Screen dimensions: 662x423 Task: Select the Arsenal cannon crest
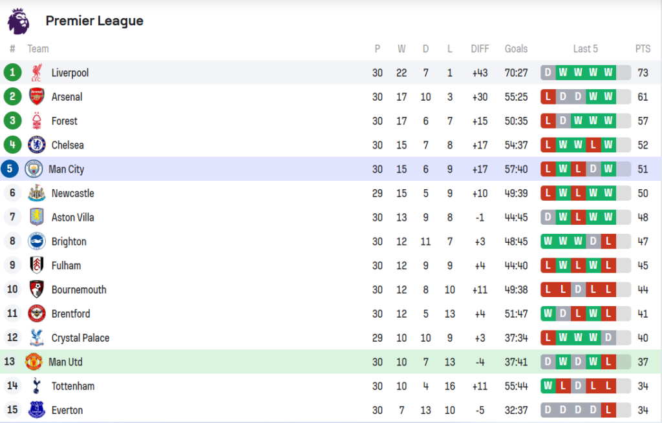(x=37, y=97)
